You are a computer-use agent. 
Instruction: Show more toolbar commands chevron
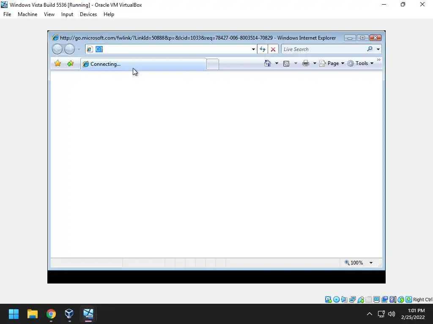click(378, 60)
